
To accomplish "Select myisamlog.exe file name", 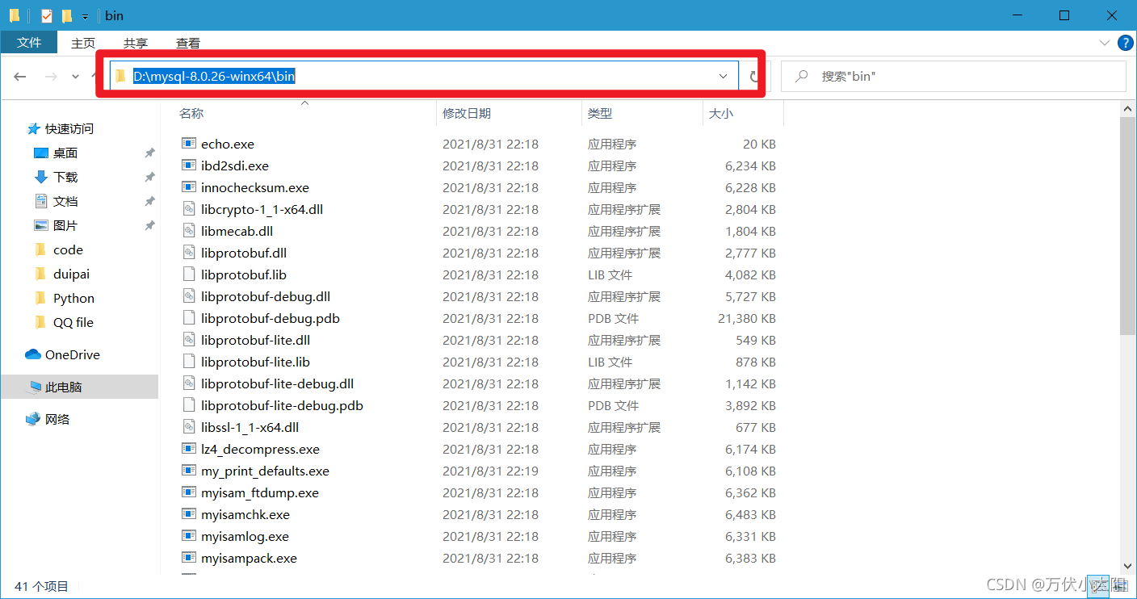I will (245, 536).
